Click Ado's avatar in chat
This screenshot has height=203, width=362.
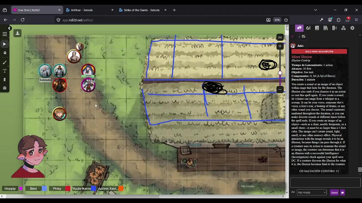tap(293, 46)
